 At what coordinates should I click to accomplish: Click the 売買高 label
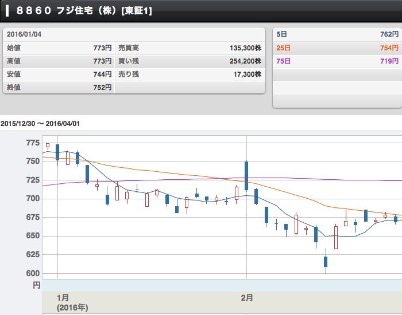click(x=129, y=48)
